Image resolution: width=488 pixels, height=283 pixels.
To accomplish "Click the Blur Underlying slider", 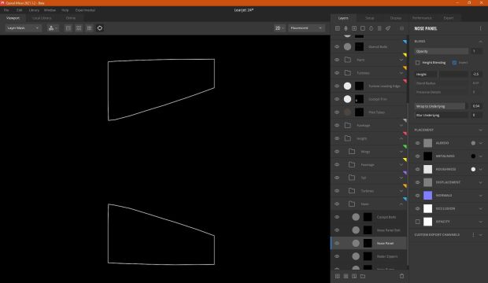I will click(x=442, y=115).
